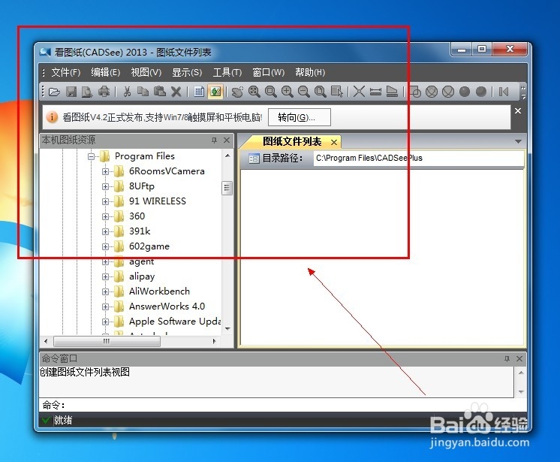
Task: Open the 工具(T) menu
Action: pyautogui.click(x=227, y=73)
